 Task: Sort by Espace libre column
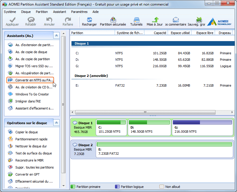click(x=203, y=33)
